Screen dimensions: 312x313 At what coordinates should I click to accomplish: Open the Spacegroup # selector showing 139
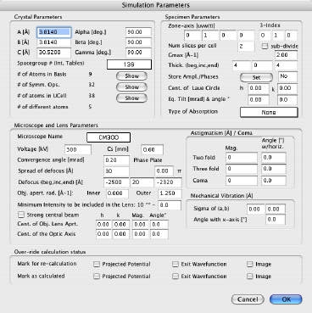pyautogui.click(x=129, y=64)
